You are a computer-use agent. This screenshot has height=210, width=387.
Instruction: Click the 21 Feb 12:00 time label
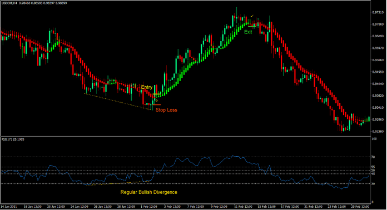(x=313, y=207)
